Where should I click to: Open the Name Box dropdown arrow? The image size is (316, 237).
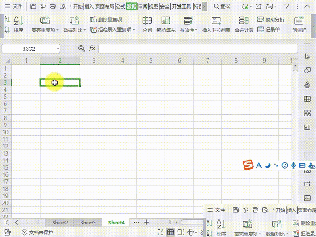click(x=58, y=49)
